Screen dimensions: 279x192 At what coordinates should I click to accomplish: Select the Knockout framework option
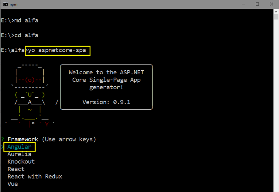click(x=21, y=162)
